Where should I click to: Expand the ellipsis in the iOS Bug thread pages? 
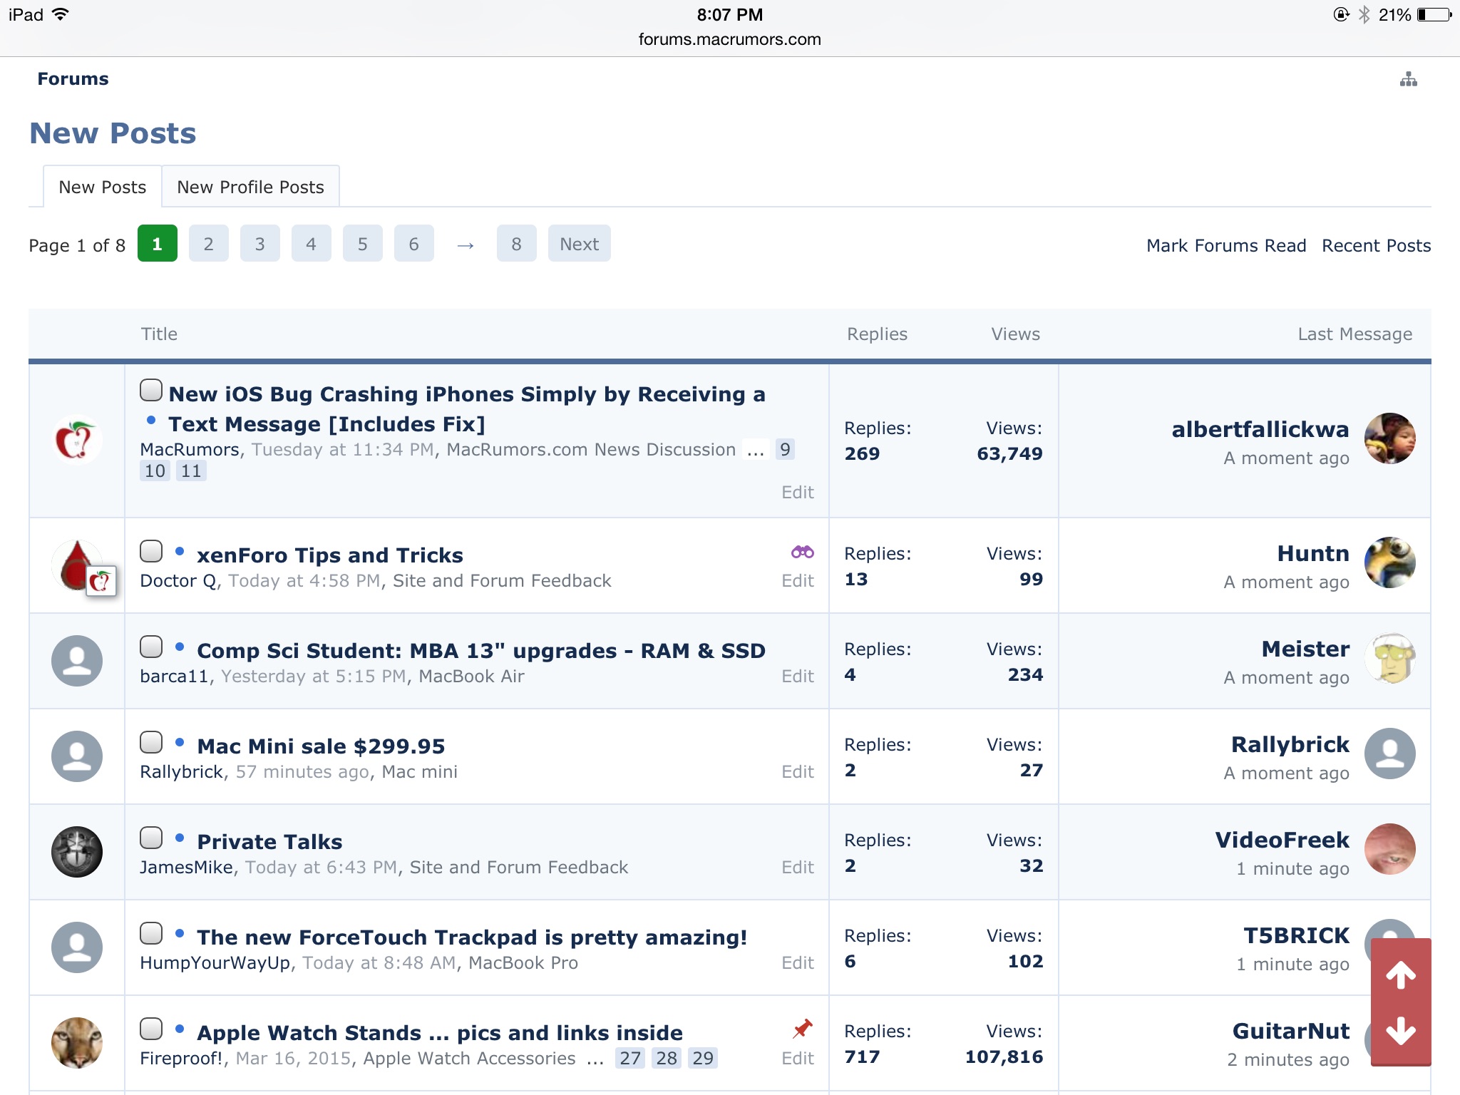[756, 450]
